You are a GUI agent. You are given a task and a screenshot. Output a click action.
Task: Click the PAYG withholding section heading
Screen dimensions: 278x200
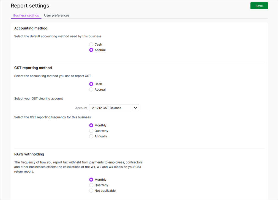coord(29,154)
